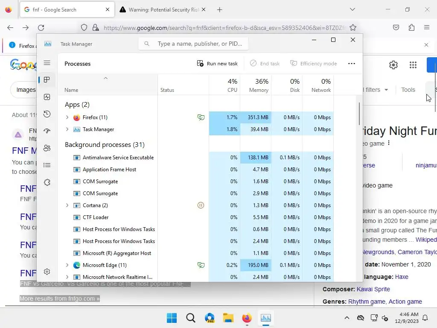Open notification bell in taskbar
The width and height of the screenshot is (437, 328).
425,318
